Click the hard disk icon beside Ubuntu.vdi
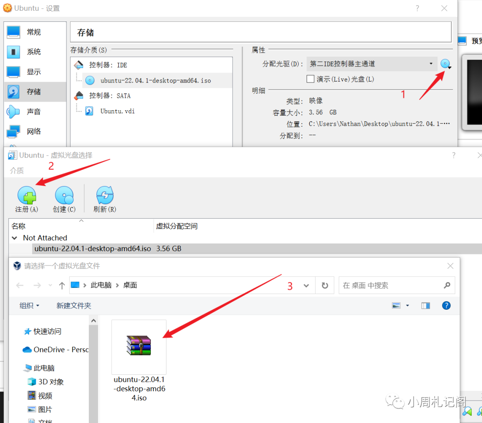482x423 pixels. (89, 111)
